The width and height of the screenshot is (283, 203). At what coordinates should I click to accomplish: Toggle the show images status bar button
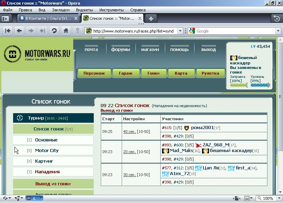tap(247, 198)
